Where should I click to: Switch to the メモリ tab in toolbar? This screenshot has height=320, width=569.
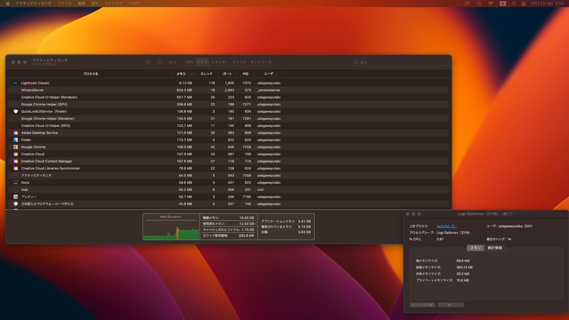click(202, 62)
